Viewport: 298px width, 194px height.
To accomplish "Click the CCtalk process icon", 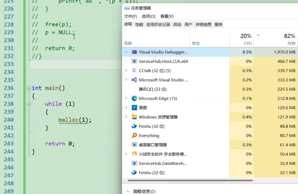I will tap(134, 71).
